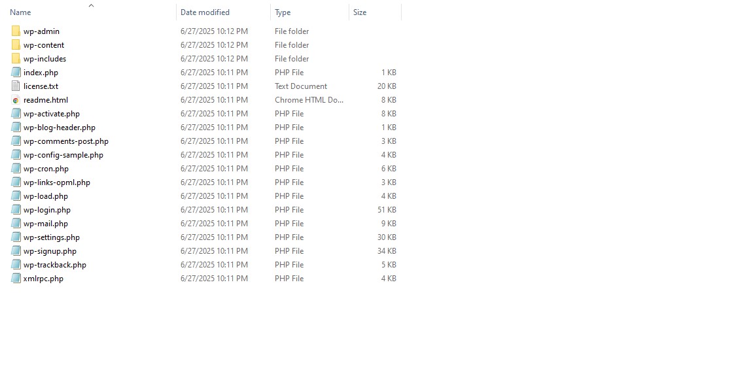Select the readme.html Chrome icon

pos(16,100)
